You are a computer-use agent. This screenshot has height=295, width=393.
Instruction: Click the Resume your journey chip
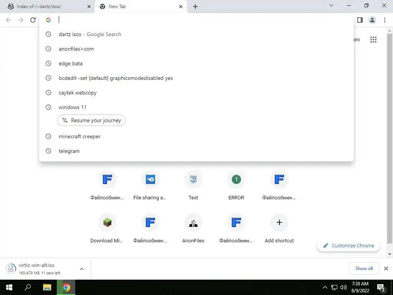pyautogui.click(x=91, y=120)
